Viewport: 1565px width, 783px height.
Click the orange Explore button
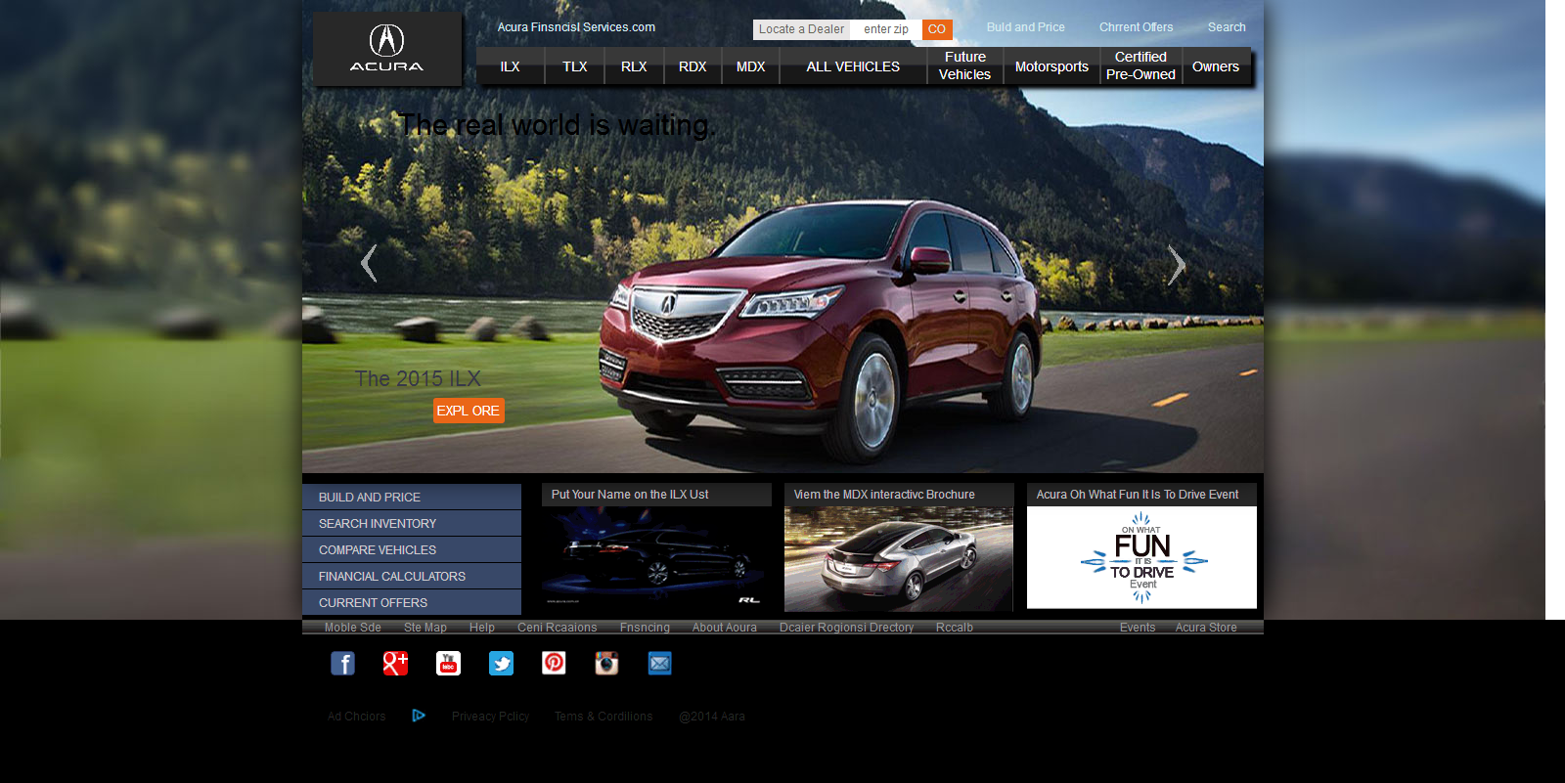click(469, 411)
